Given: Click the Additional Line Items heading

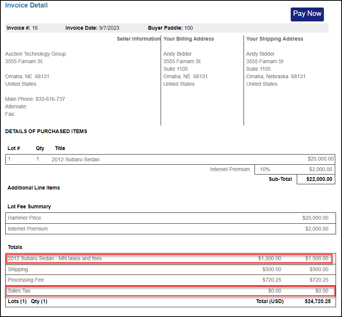Looking at the screenshot, I should [34, 188].
